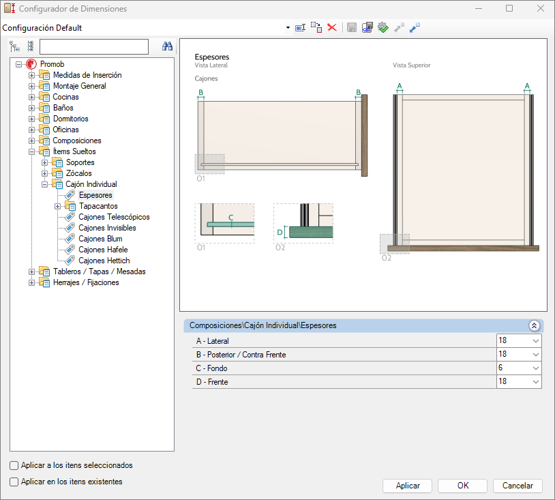Click the Cancelar button

517,486
